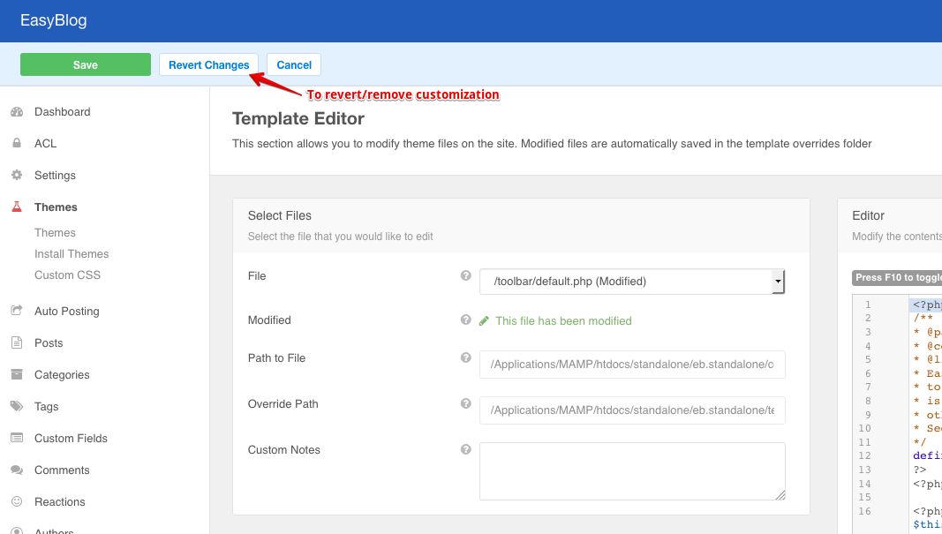Click "This file has been modified" text
Screen dimensions: 942x534
click(x=563, y=320)
